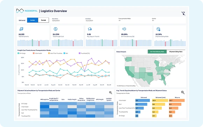This screenshot has height=127, width=203.
Task: Click the Shipment Delay Rate percentage value
Action: [x=159, y=34]
